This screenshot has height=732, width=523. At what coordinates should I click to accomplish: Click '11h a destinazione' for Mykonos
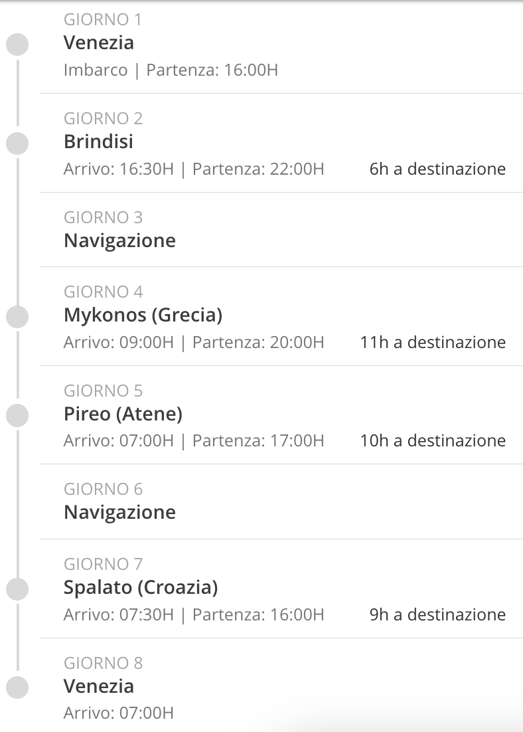coord(433,343)
